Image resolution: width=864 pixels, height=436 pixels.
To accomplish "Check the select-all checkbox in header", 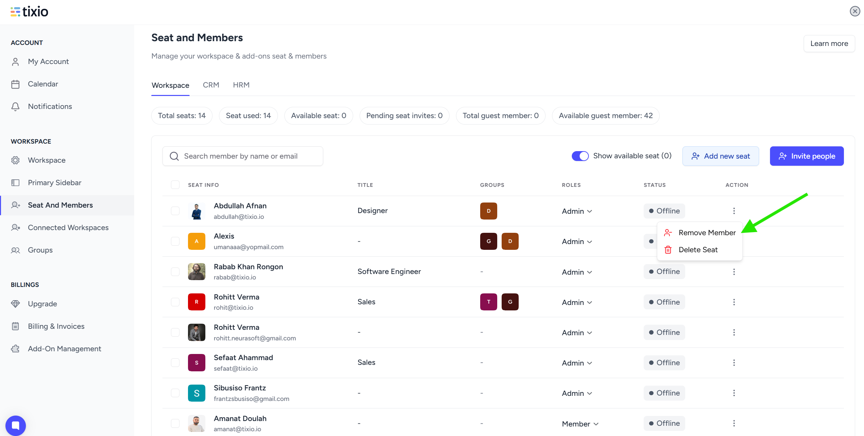I will click(x=175, y=185).
